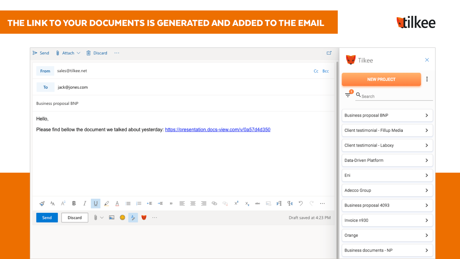This screenshot has height=259, width=460.
Task: Click the format painter icon
Action: pos(42,203)
